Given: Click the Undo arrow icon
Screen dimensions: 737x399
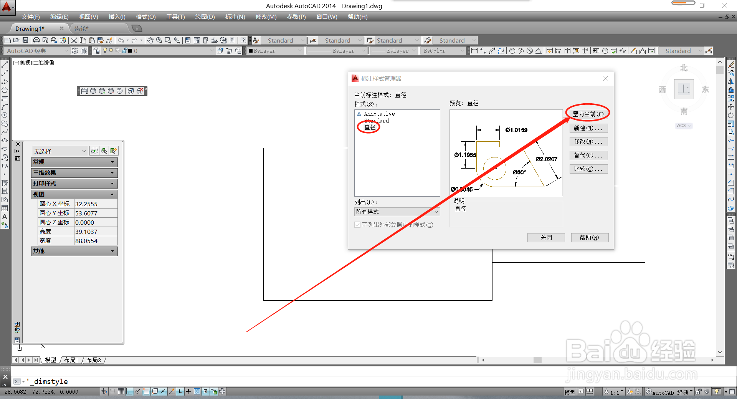Looking at the screenshot, I should [x=121, y=40].
